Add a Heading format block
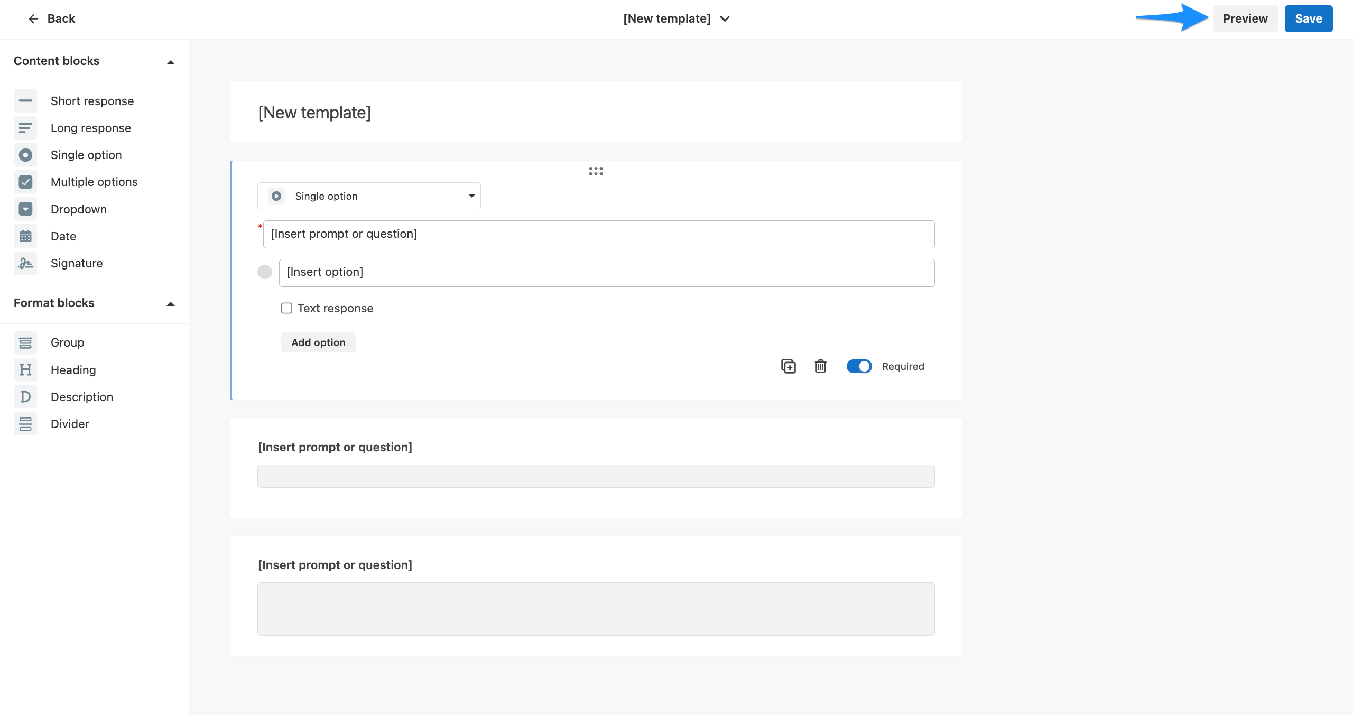1353x715 pixels. coord(73,370)
